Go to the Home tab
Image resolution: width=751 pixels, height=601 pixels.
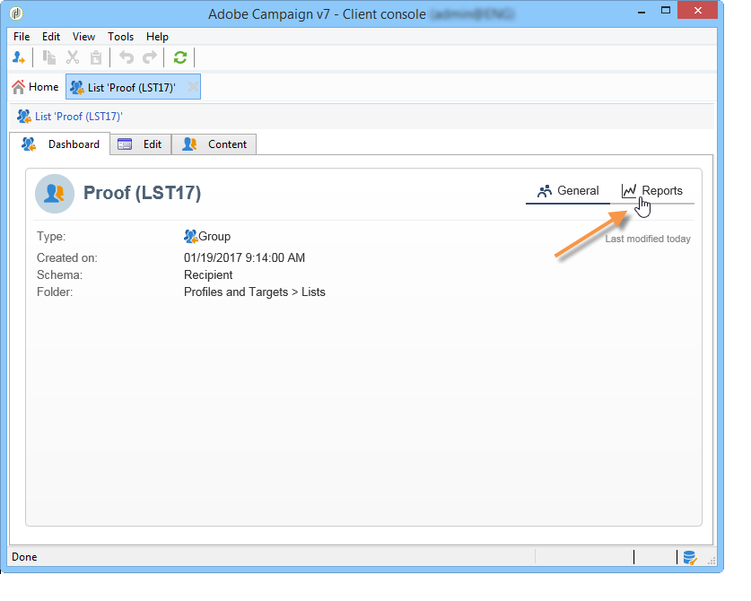tap(35, 87)
